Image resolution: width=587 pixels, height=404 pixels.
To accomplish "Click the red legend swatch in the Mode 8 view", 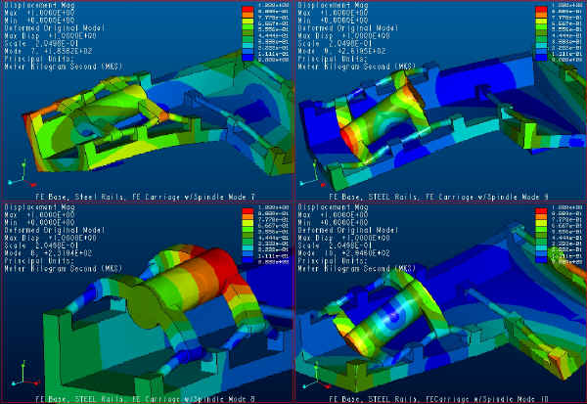I will point(248,211).
